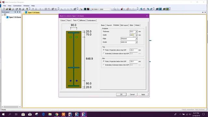Switch to the Haunch tab
This screenshot has width=208, height=117.
(109, 25)
